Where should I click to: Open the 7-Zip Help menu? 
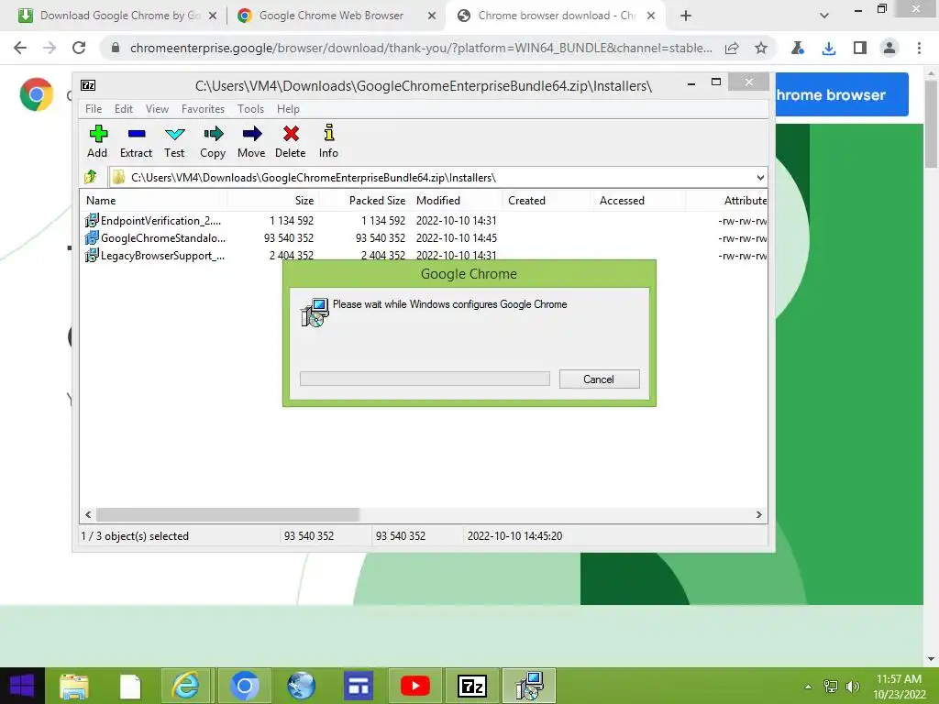288,109
